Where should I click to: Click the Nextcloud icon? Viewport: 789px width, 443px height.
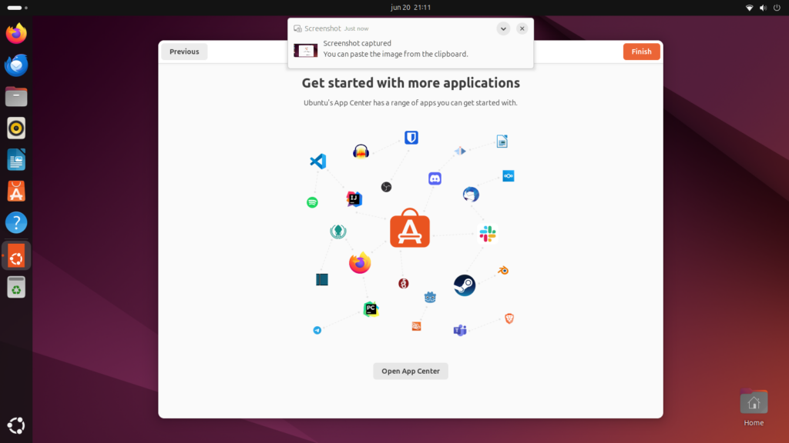(509, 176)
